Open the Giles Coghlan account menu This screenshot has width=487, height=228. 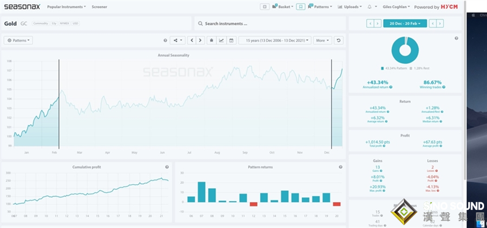(x=397, y=6)
